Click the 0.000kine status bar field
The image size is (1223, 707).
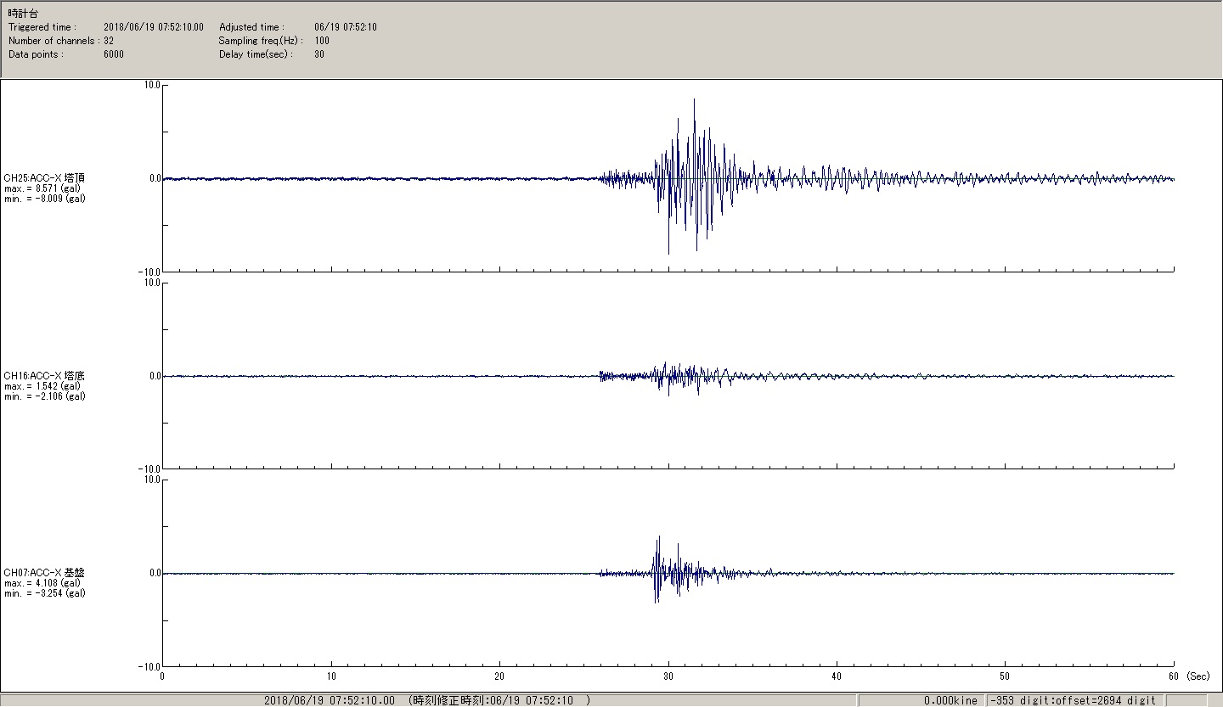pos(950,700)
